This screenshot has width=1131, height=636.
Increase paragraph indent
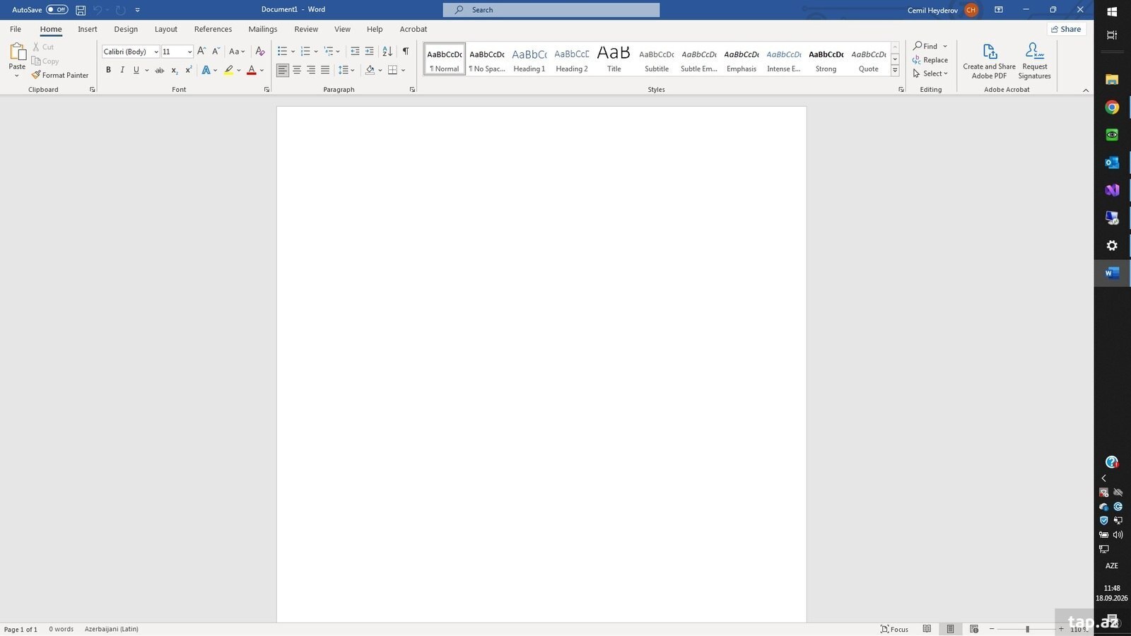pos(369,51)
